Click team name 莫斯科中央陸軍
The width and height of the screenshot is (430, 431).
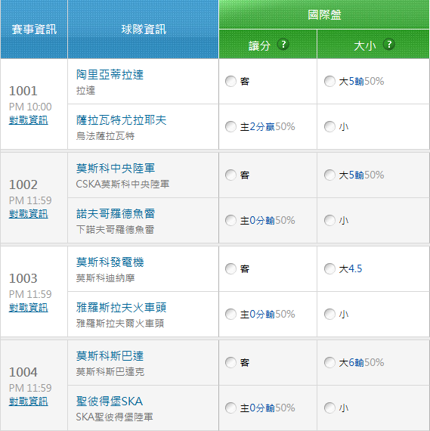(x=116, y=169)
